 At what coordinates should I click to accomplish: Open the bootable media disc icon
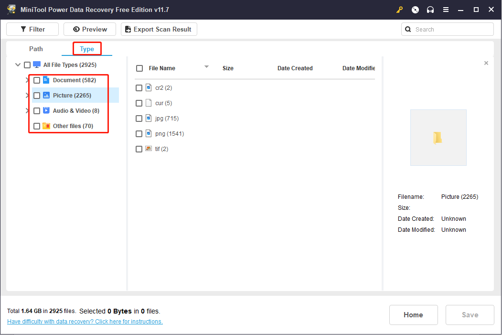pyautogui.click(x=415, y=10)
